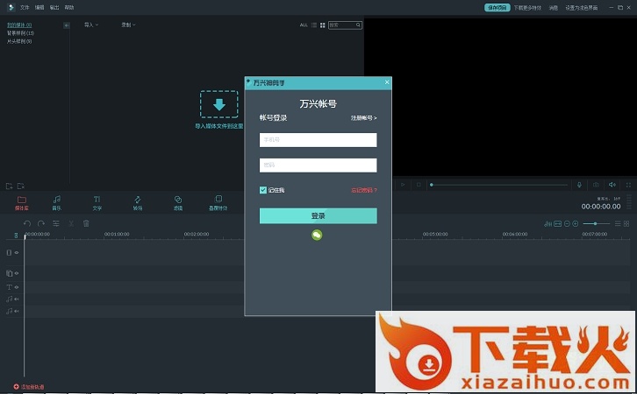Click the WeChat login icon
This screenshot has width=637, height=394.
[x=318, y=235]
